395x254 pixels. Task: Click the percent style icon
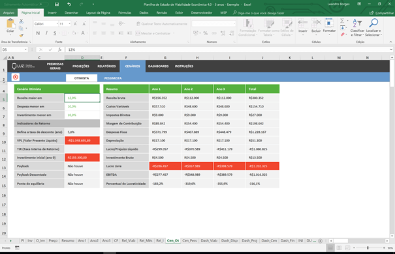(x=205, y=33)
